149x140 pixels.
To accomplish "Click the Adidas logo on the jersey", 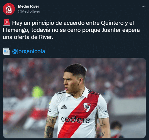I will click(x=64, y=107).
